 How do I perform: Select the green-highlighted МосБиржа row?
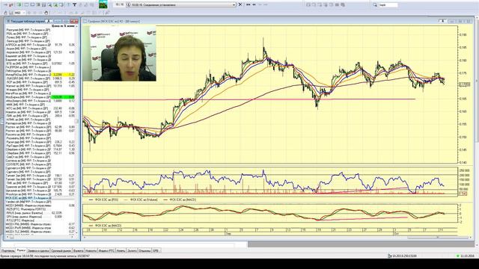pyautogui.click(x=40, y=97)
